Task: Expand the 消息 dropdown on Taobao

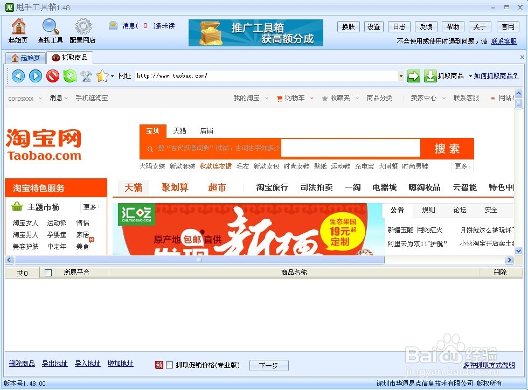Action: tap(66, 98)
